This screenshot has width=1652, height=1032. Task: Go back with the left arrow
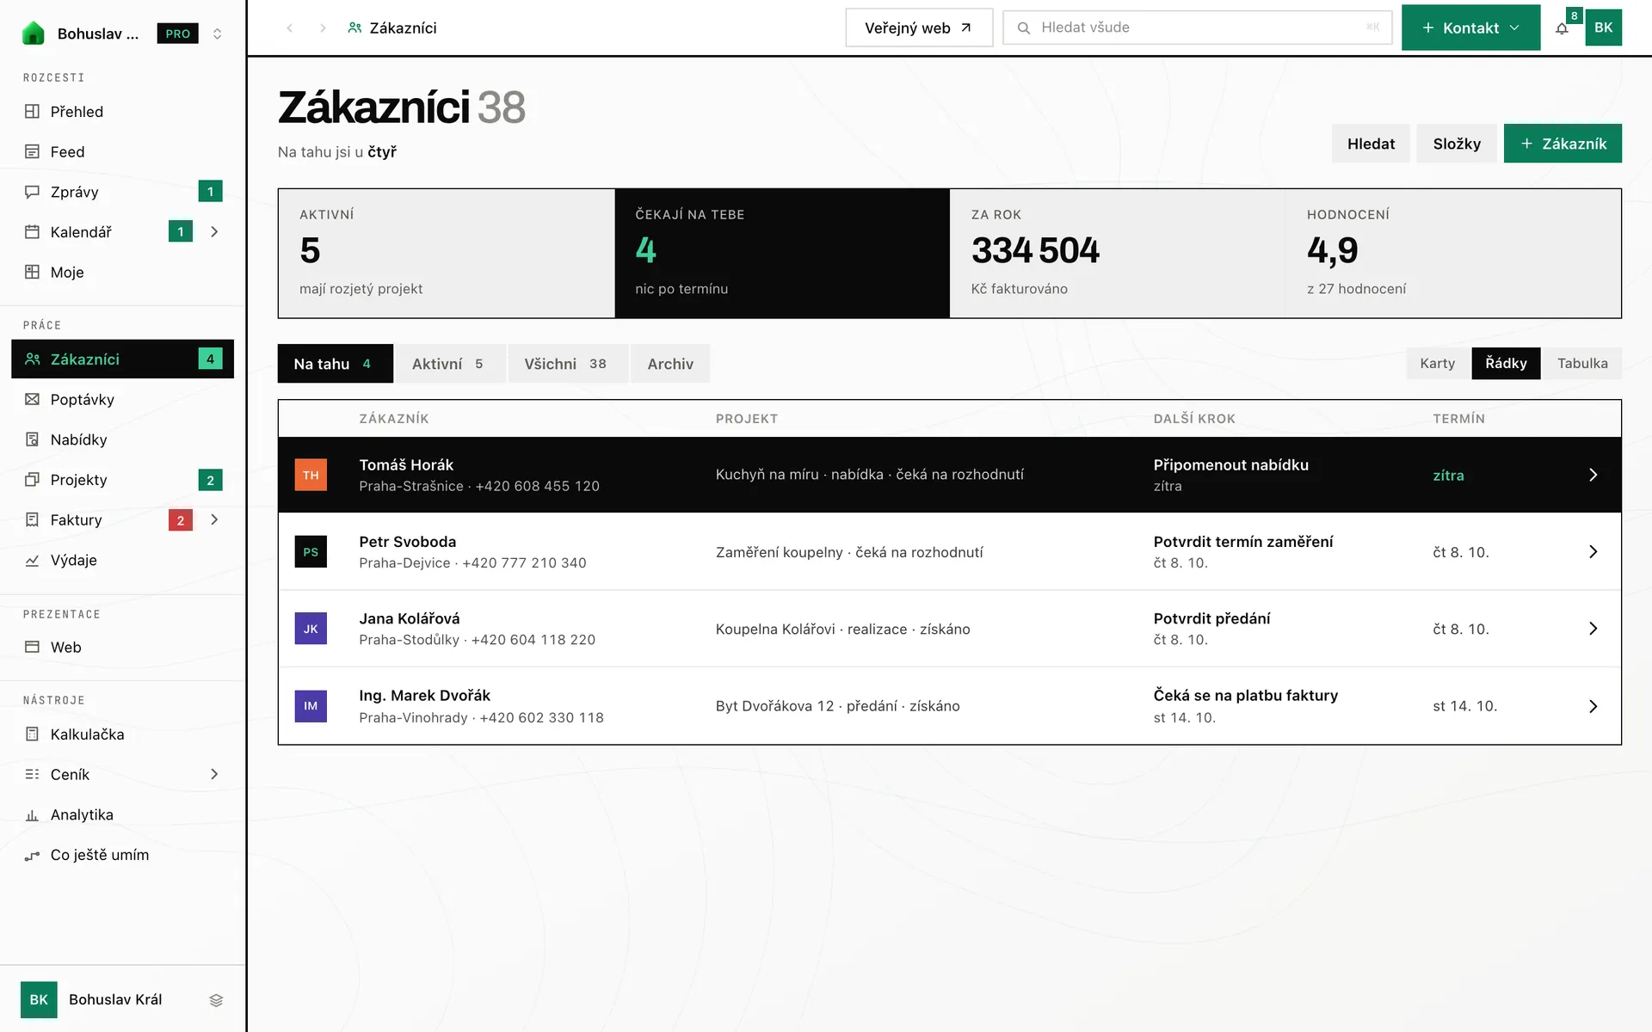click(290, 28)
